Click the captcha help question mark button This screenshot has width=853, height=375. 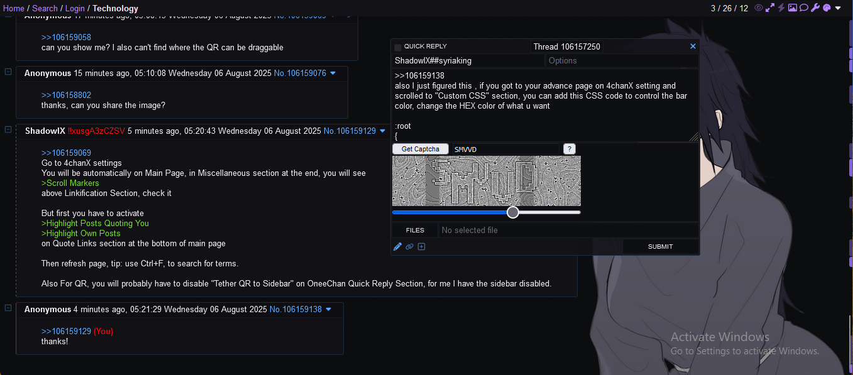click(569, 149)
